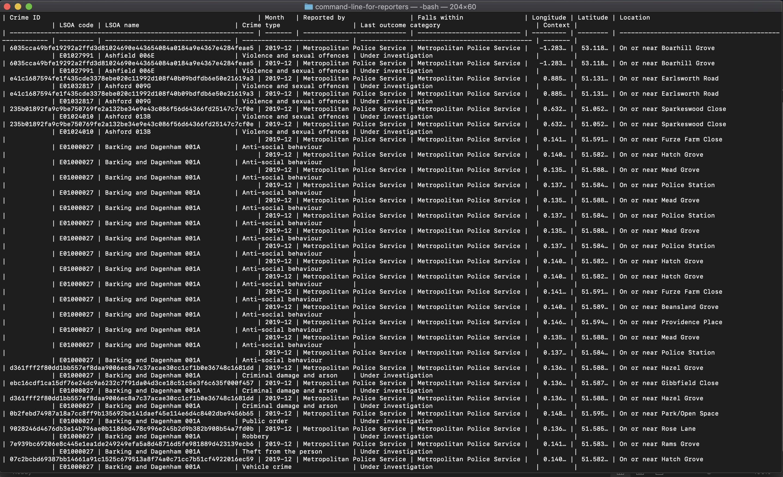This screenshot has height=477, width=783.
Task: Click the Crime ID column header
Action: coord(25,17)
